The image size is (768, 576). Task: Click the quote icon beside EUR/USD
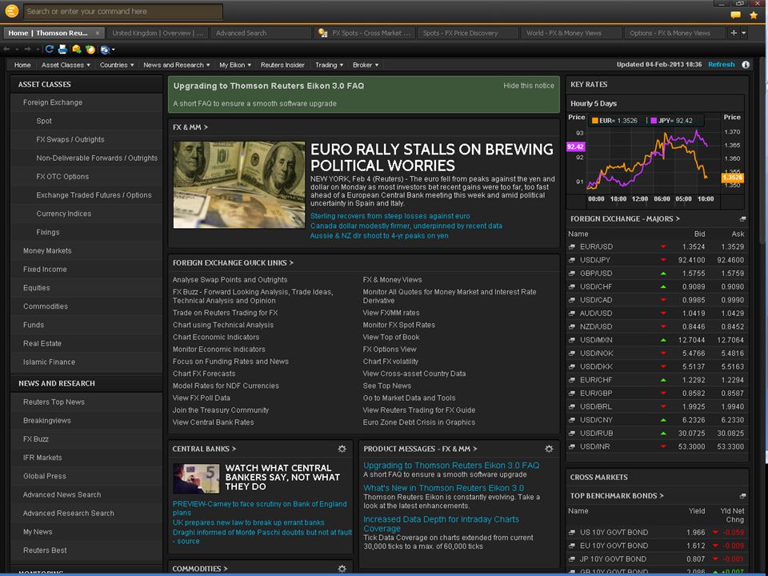coord(571,247)
